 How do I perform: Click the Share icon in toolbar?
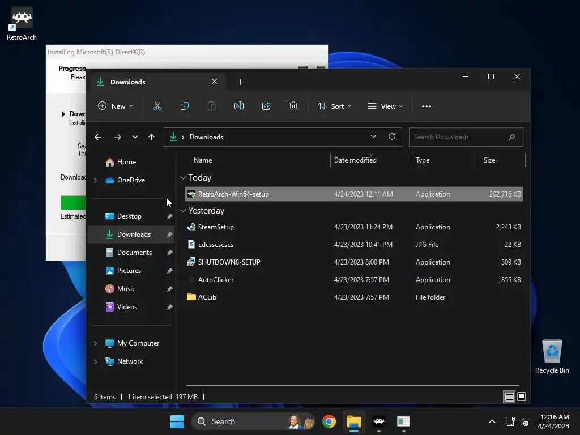pyautogui.click(x=266, y=106)
